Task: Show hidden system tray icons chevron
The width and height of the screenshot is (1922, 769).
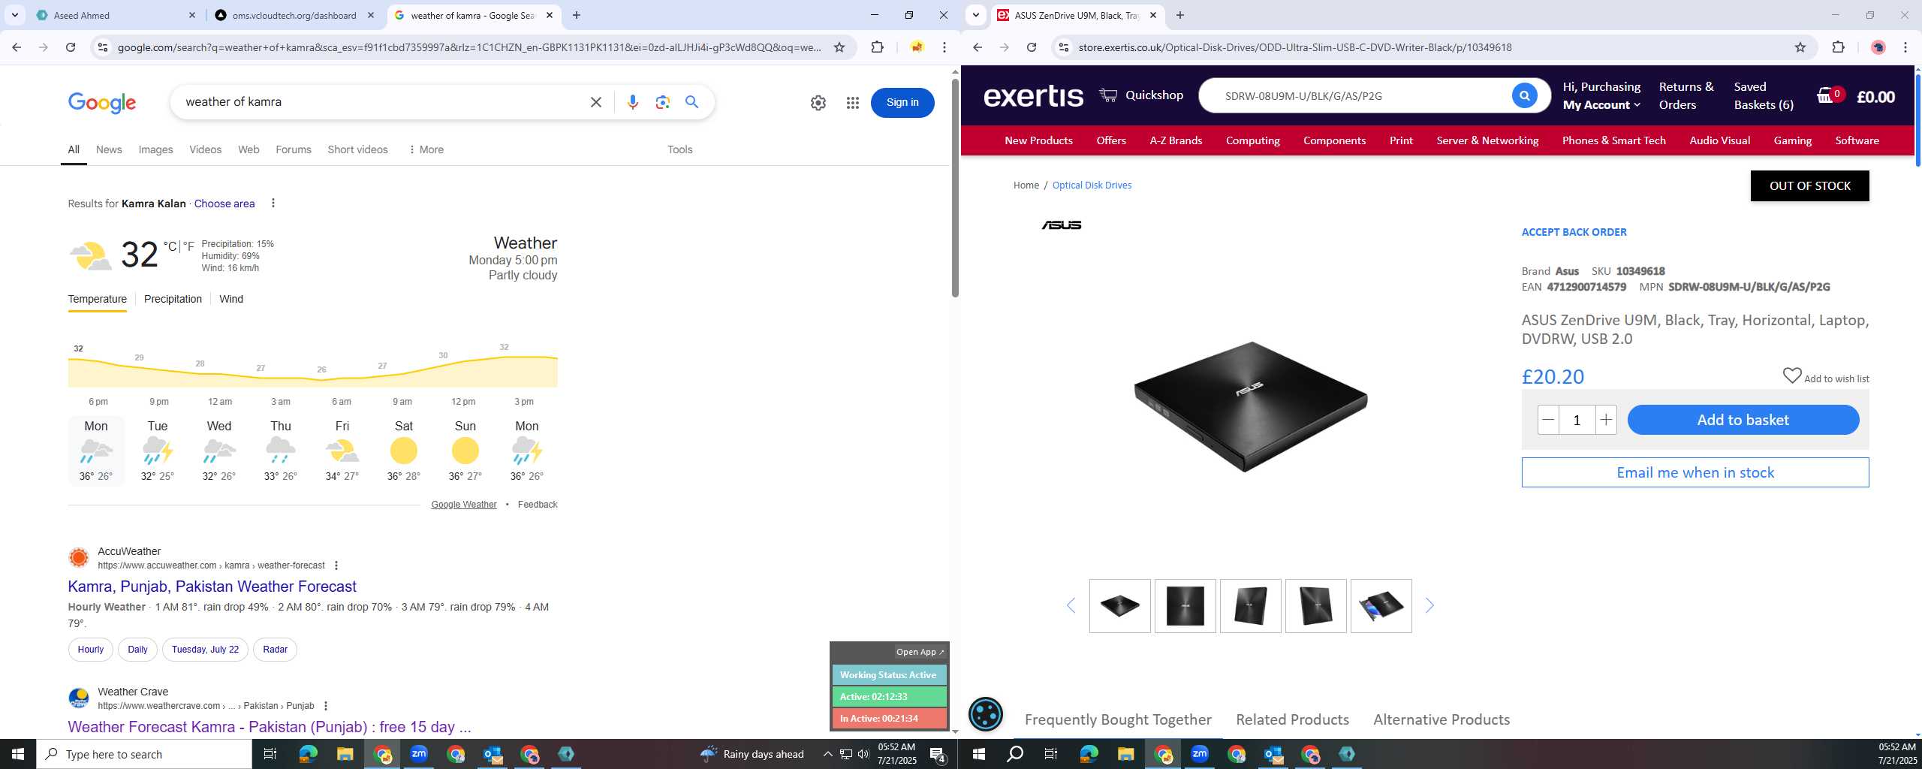Action: [x=827, y=754]
